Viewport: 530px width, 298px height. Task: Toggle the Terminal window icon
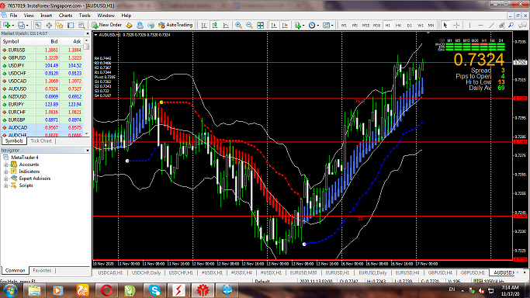pyautogui.click(x=71, y=26)
